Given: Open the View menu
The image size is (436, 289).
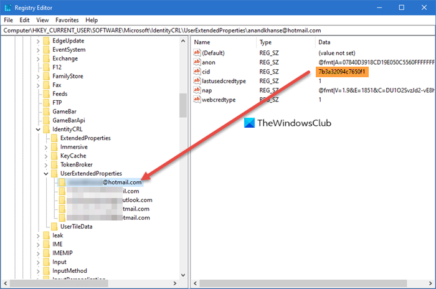Looking at the screenshot, I should tap(42, 20).
